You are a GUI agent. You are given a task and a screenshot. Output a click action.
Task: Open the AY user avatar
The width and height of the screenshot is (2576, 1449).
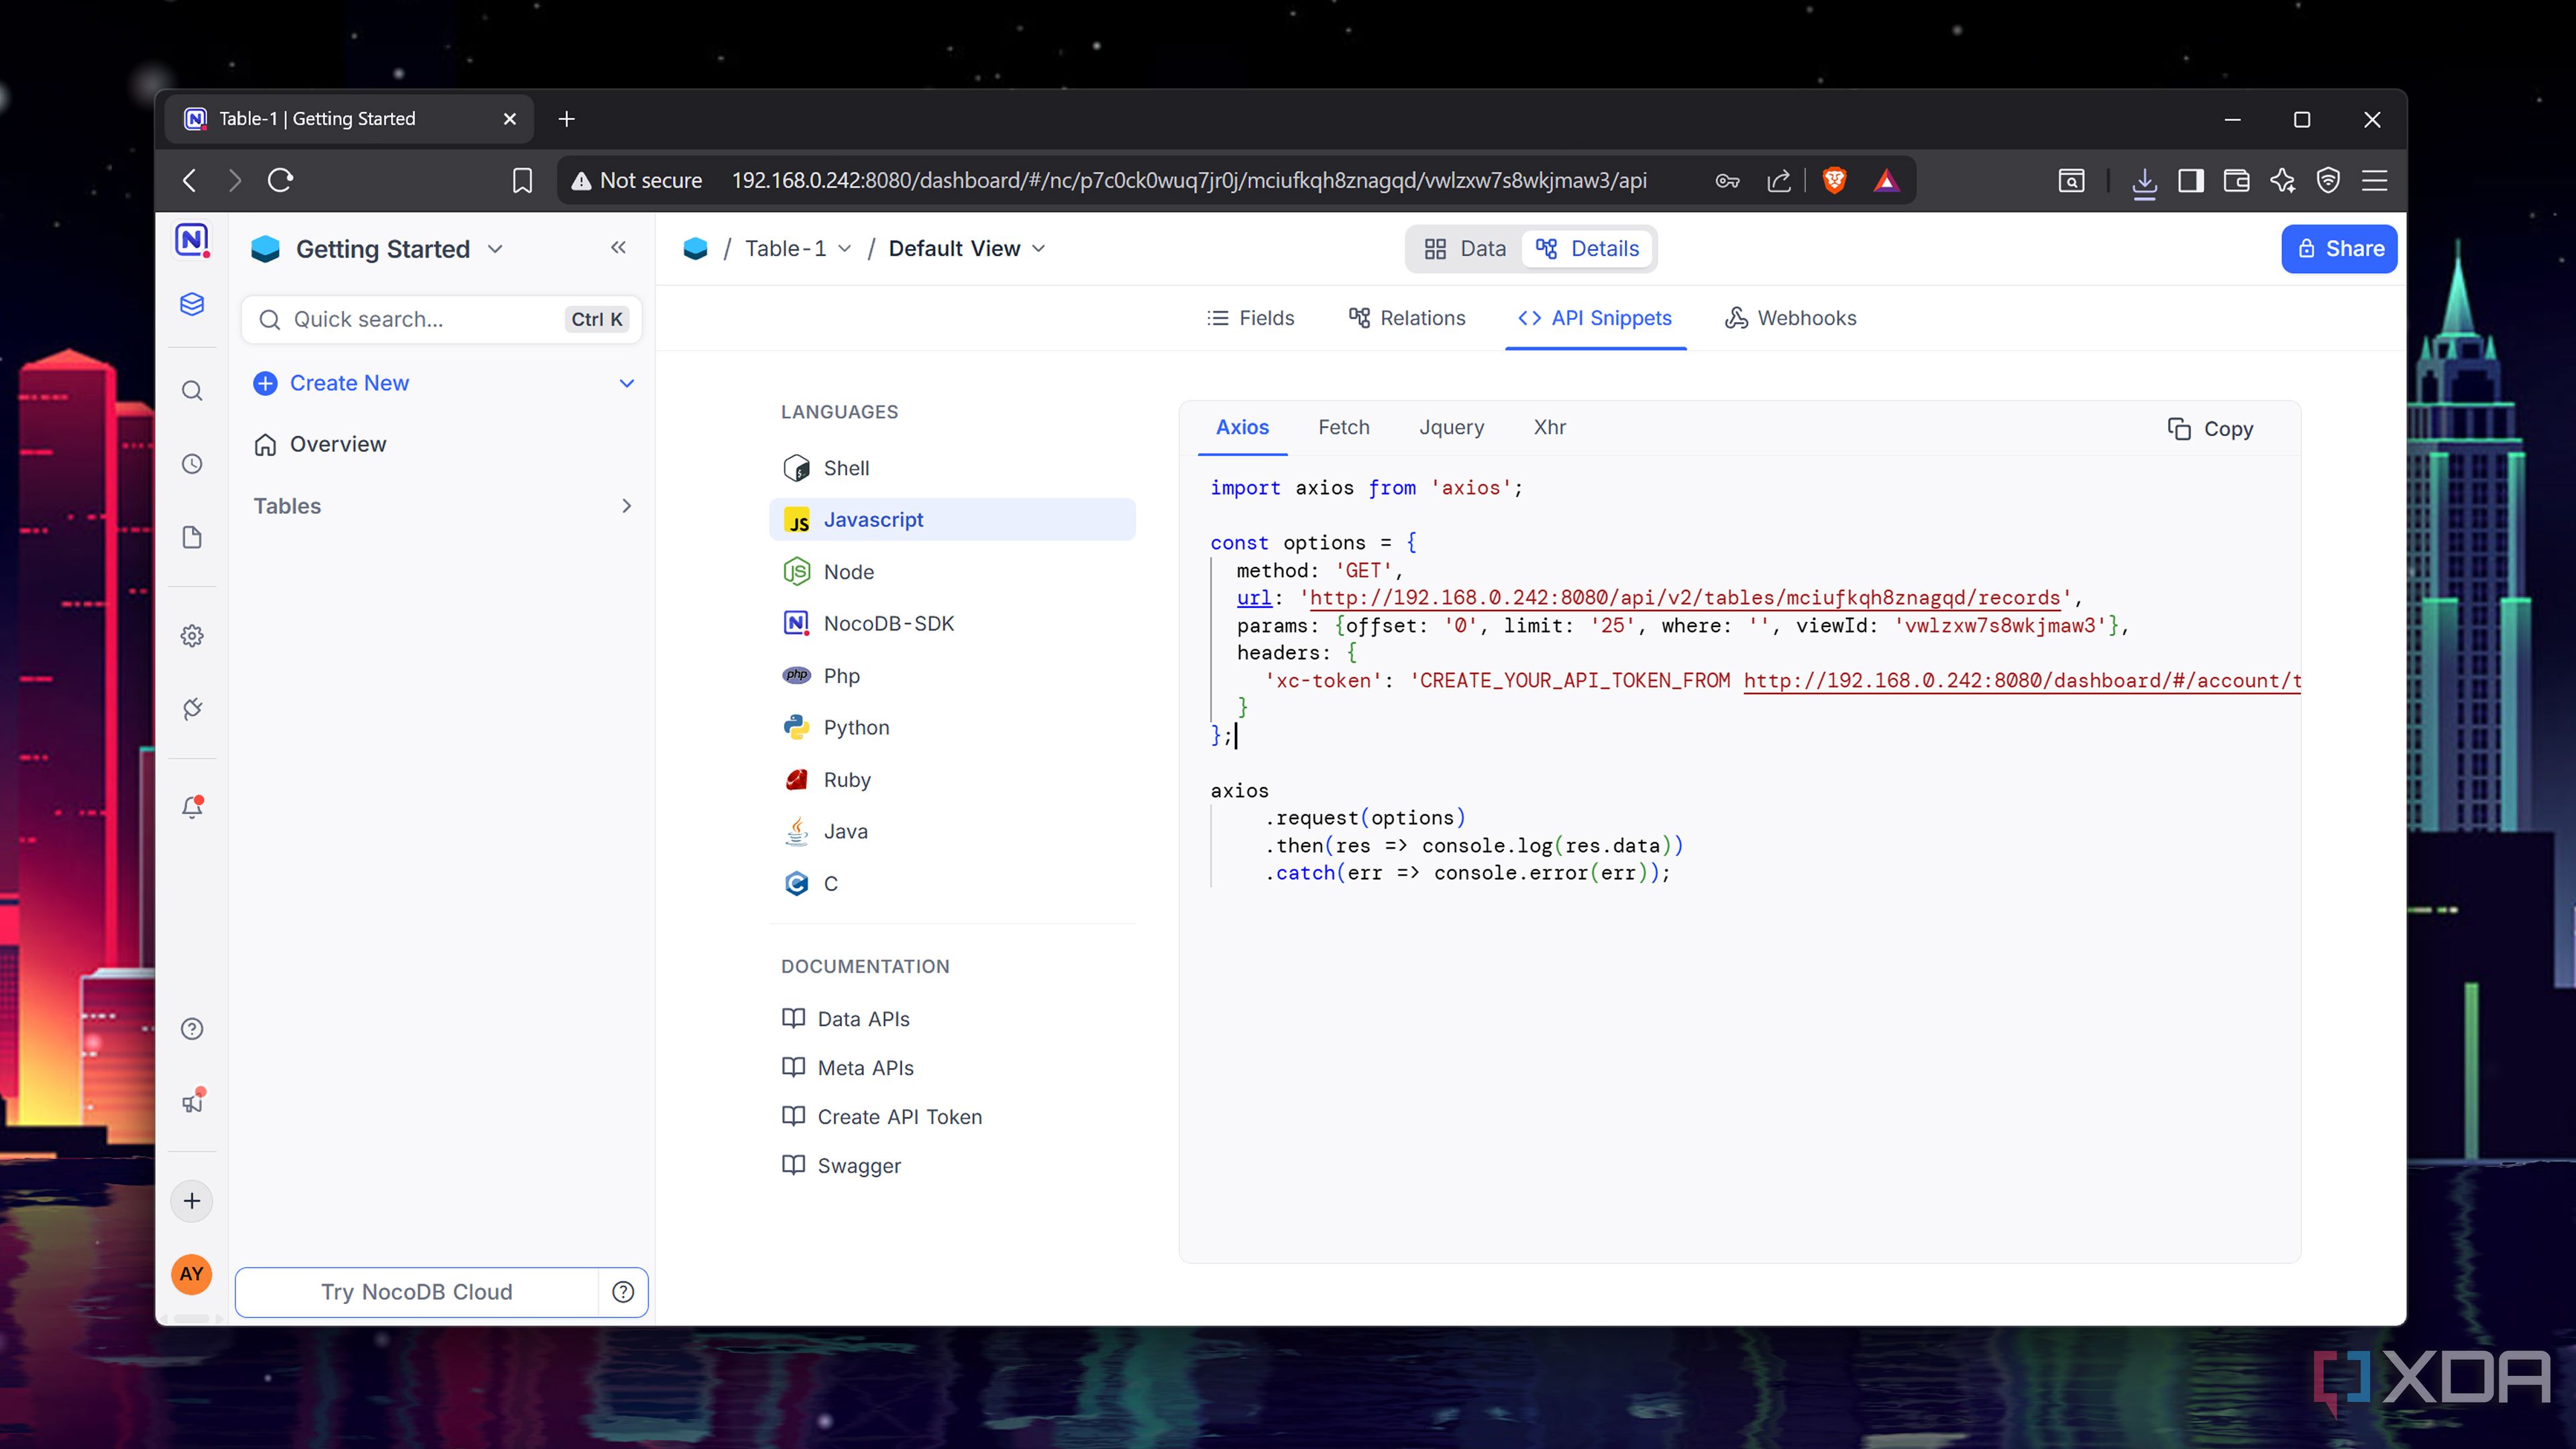(192, 1274)
